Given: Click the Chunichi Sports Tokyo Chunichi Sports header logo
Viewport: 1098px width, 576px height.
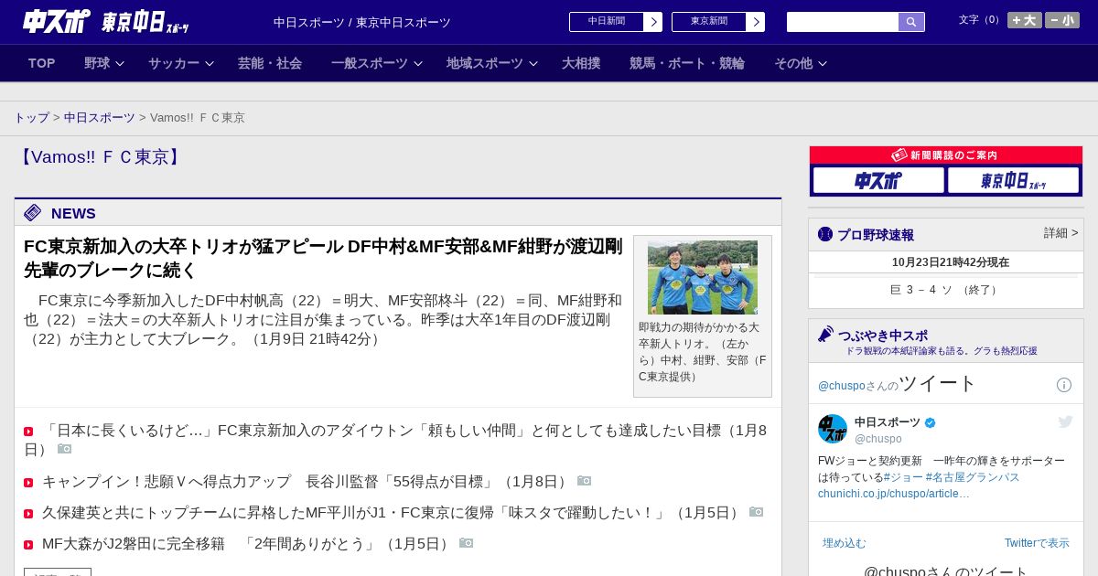Looking at the screenshot, I should click(x=105, y=22).
